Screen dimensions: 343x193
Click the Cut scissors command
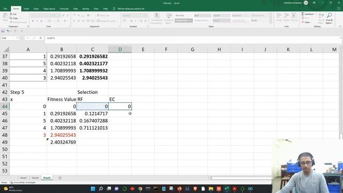coord(13,14)
